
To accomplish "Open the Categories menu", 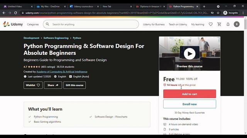I will [33, 25].
